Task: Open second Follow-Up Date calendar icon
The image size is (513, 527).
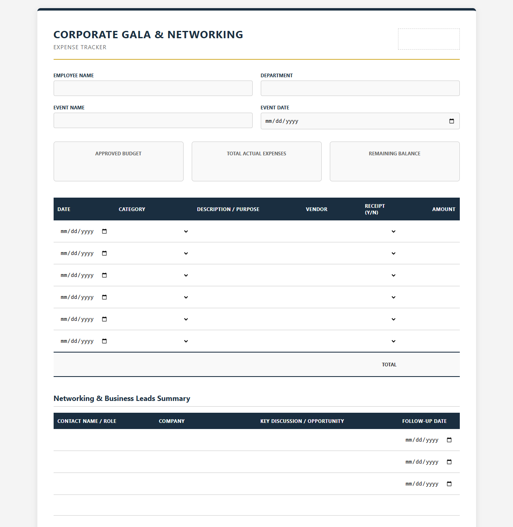Action: tap(449, 462)
